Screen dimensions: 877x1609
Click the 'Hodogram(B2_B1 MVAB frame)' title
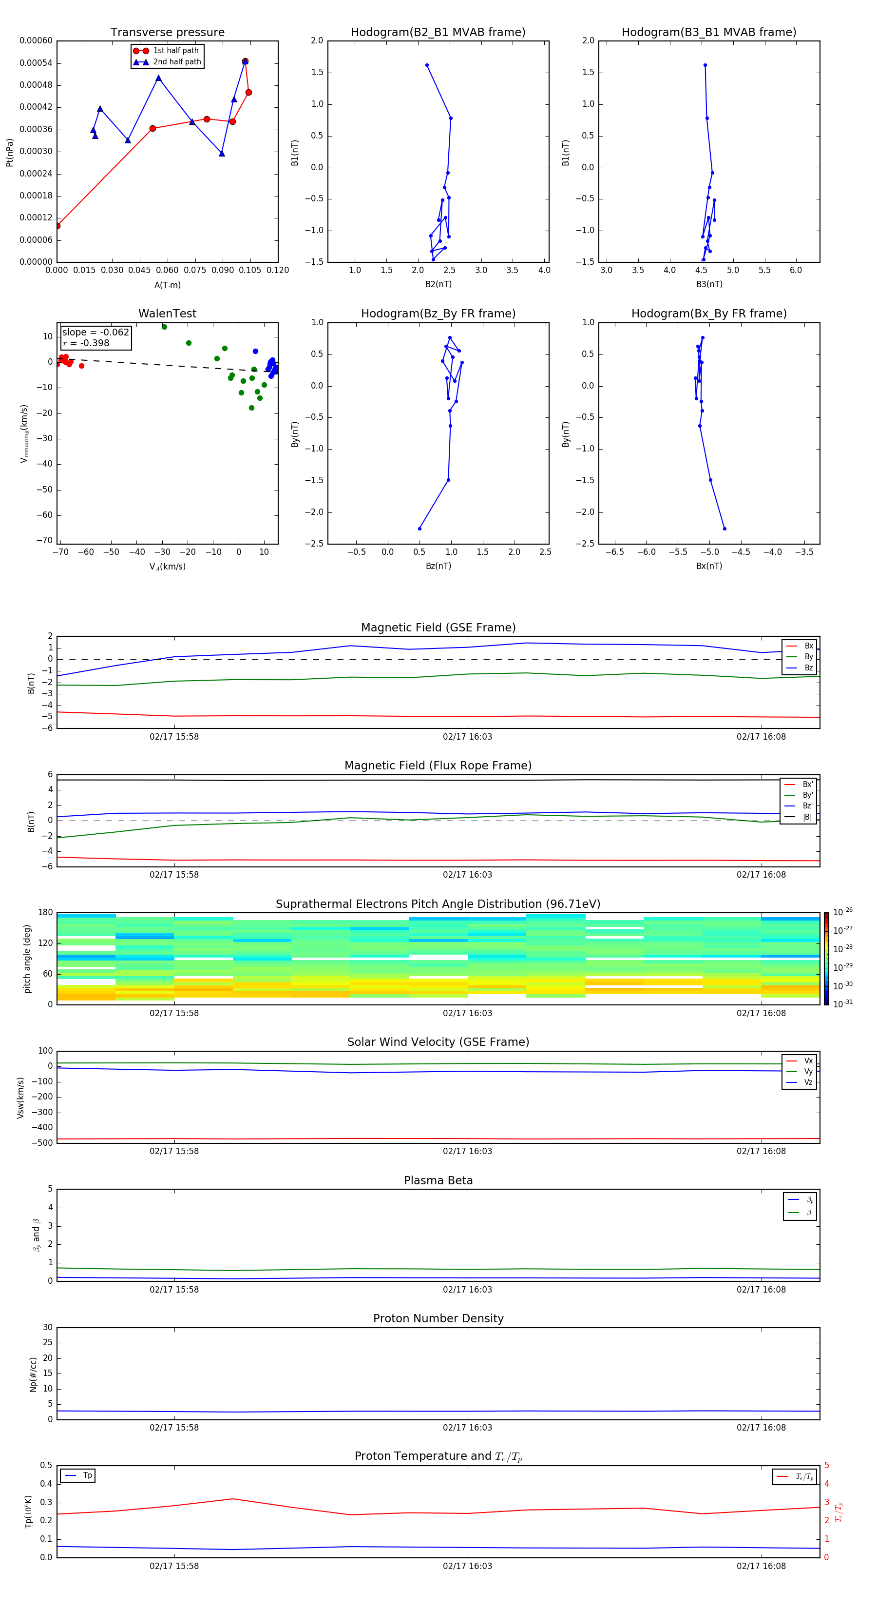438,33
